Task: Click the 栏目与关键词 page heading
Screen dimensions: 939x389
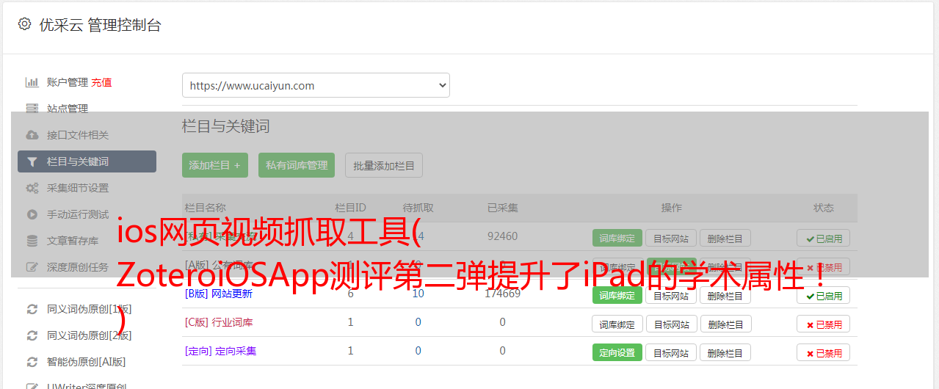Action: point(225,126)
